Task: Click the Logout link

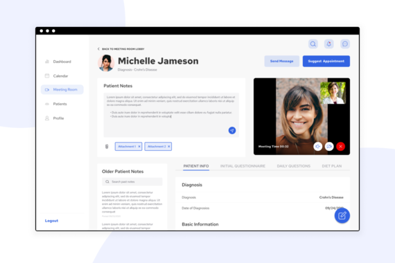Action: click(52, 221)
